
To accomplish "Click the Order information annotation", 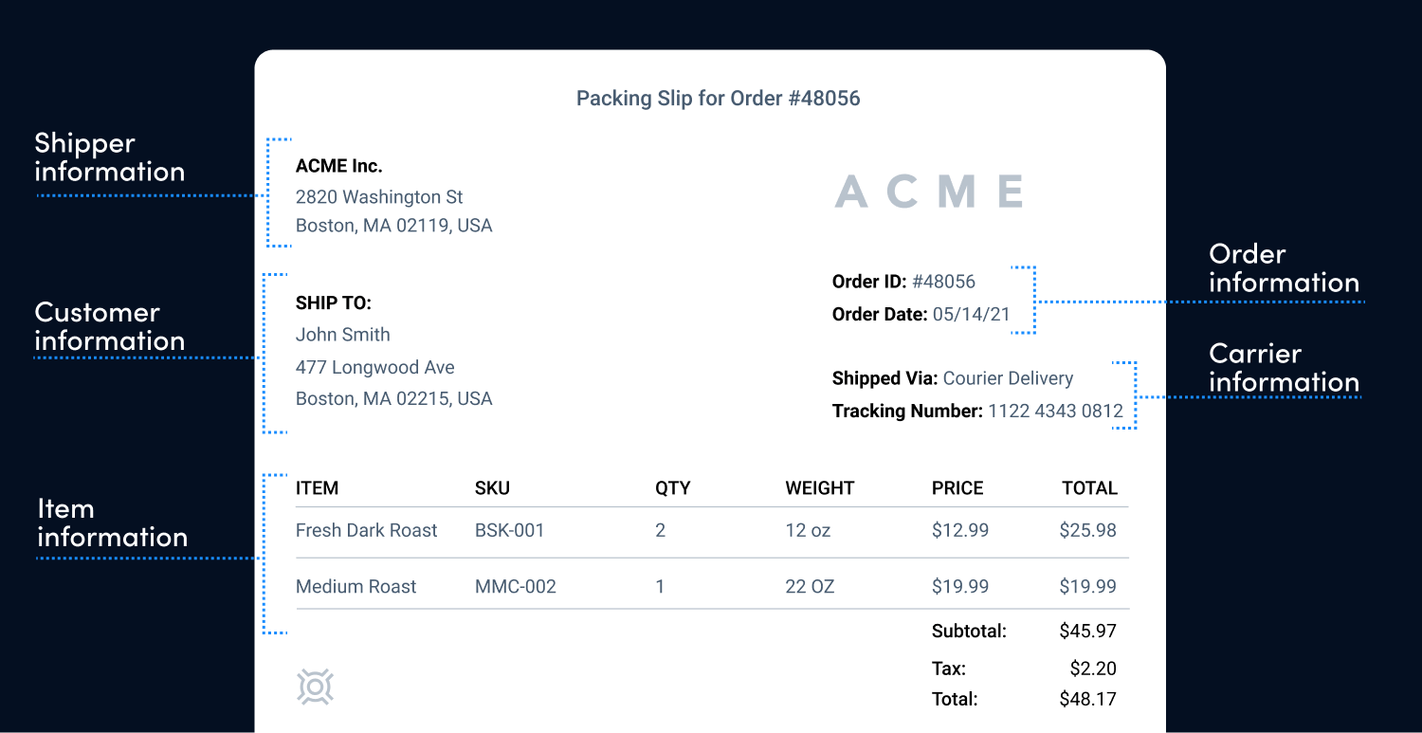I will (1284, 268).
